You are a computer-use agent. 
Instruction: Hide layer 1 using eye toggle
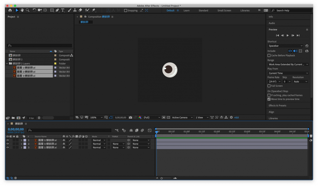coord(8,140)
